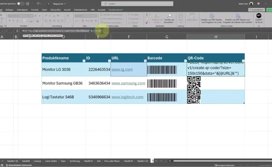Open Suchen und Auswählen magnifier

[x=169, y=19]
